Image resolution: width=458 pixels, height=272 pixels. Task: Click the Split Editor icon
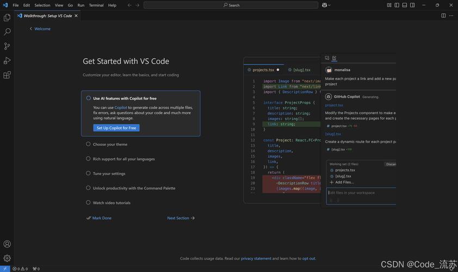point(443,16)
